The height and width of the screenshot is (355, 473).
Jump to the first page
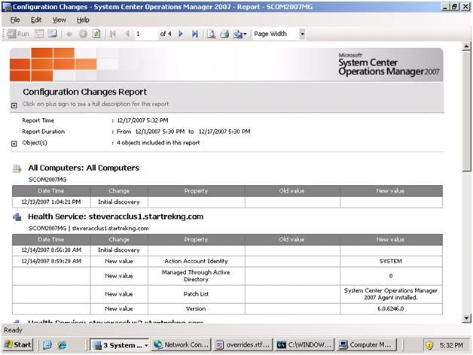tap(113, 34)
